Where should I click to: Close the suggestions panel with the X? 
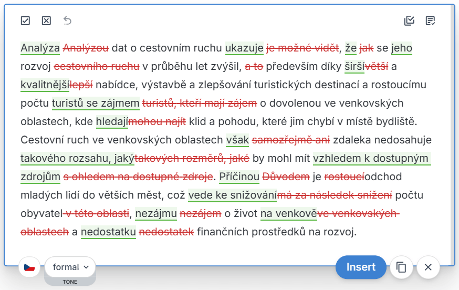click(x=428, y=267)
